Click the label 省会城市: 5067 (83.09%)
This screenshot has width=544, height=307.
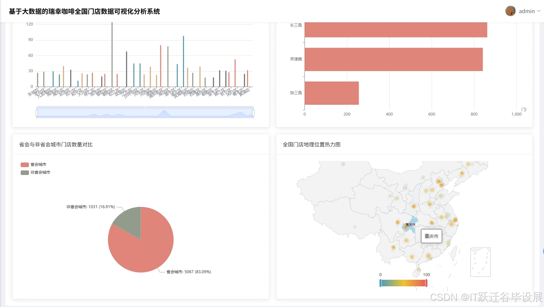189,272
